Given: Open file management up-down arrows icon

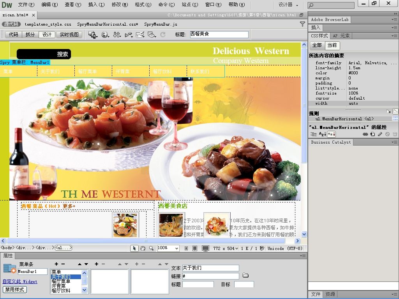Looking at the screenshot, I should tap(117, 35).
